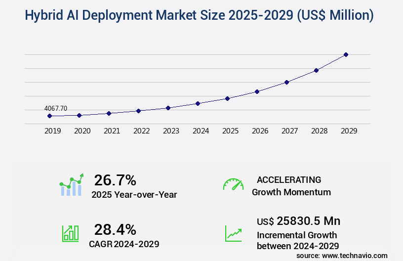Select the 2022 data point marker
The width and height of the screenshot is (403, 261).
click(138, 111)
